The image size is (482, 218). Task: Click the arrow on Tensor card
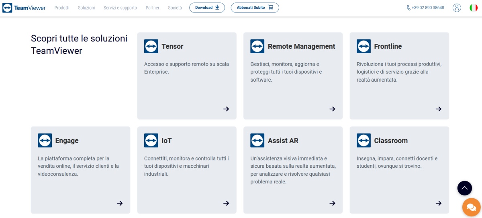coord(226,109)
